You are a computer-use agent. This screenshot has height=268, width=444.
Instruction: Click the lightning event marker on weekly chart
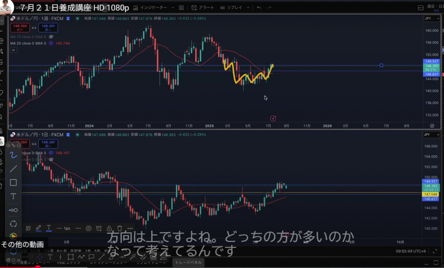273,119
